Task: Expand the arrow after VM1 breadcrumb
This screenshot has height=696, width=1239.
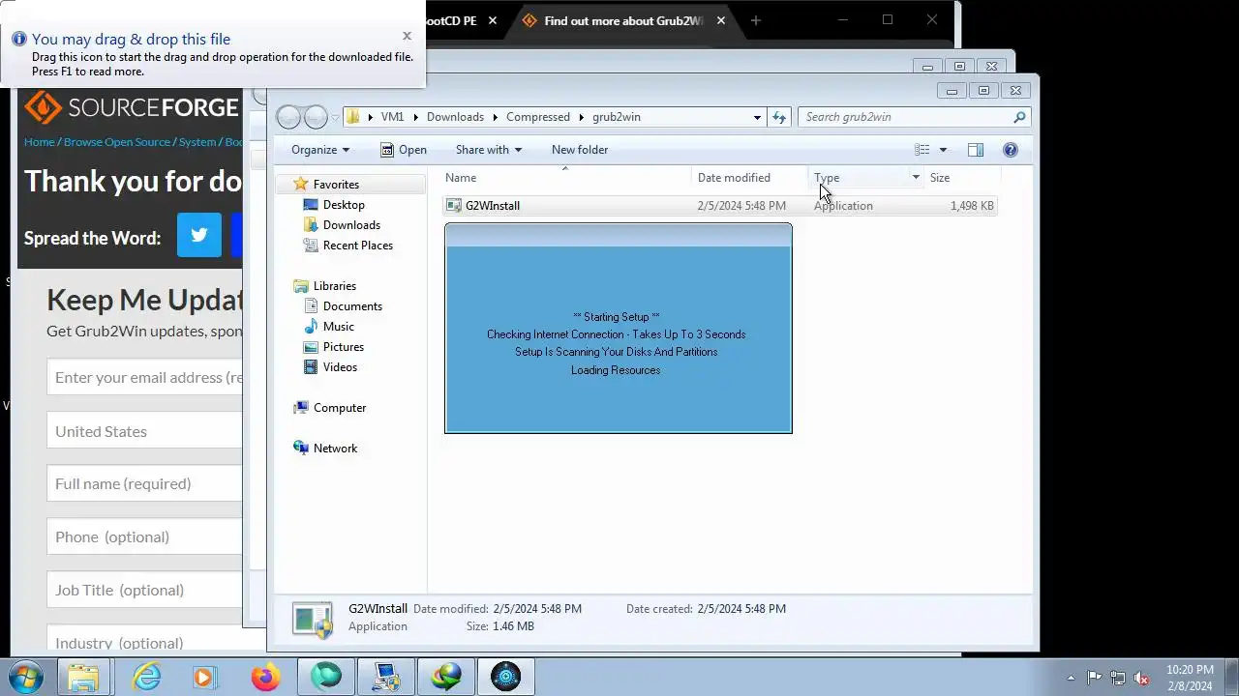Action: coord(415,117)
